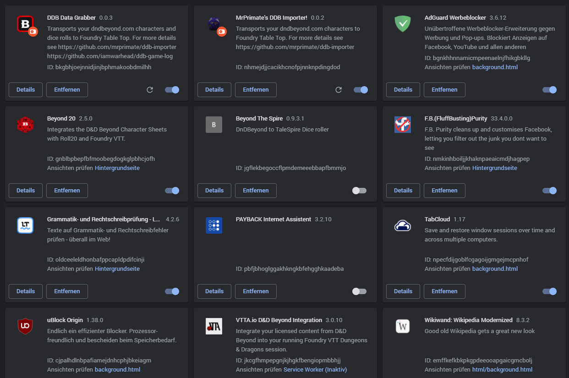Disable MrPrimate's DDB Importer toggle
The width and height of the screenshot is (569, 378).
pyautogui.click(x=361, y=90)
